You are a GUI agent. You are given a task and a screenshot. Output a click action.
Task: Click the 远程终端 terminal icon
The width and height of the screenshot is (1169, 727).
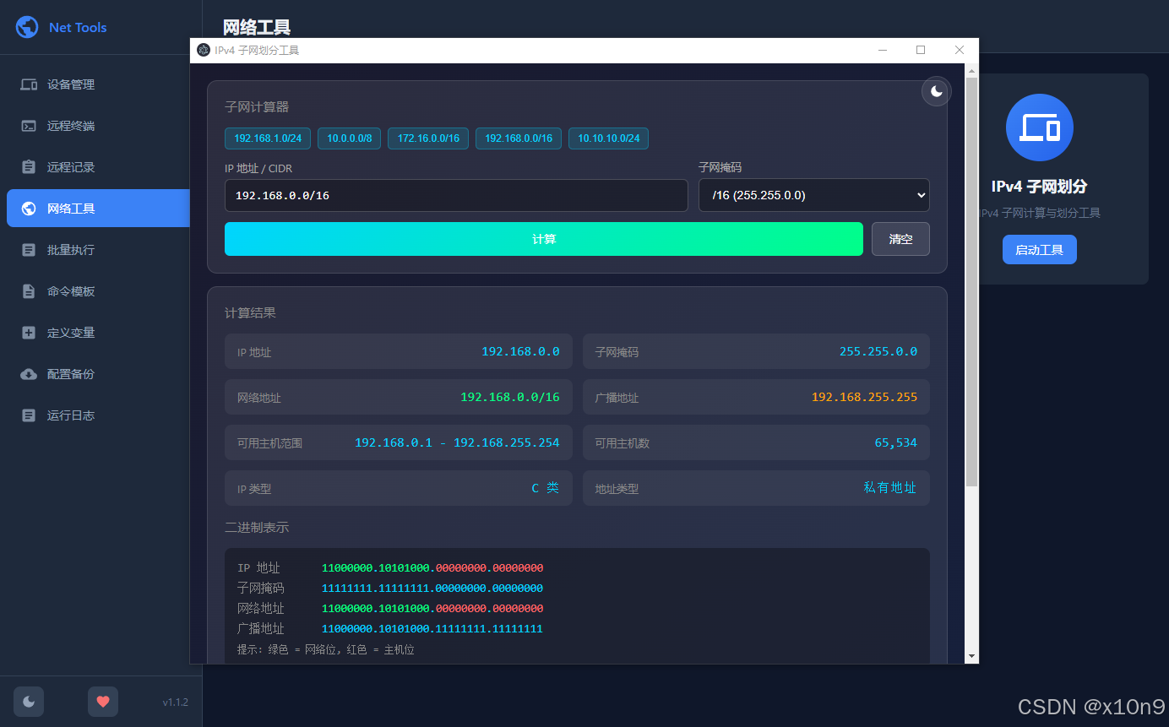(x=29, y=126)
